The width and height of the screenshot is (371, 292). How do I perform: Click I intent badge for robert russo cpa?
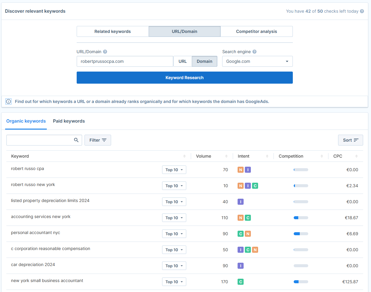[x=248, y=170]
